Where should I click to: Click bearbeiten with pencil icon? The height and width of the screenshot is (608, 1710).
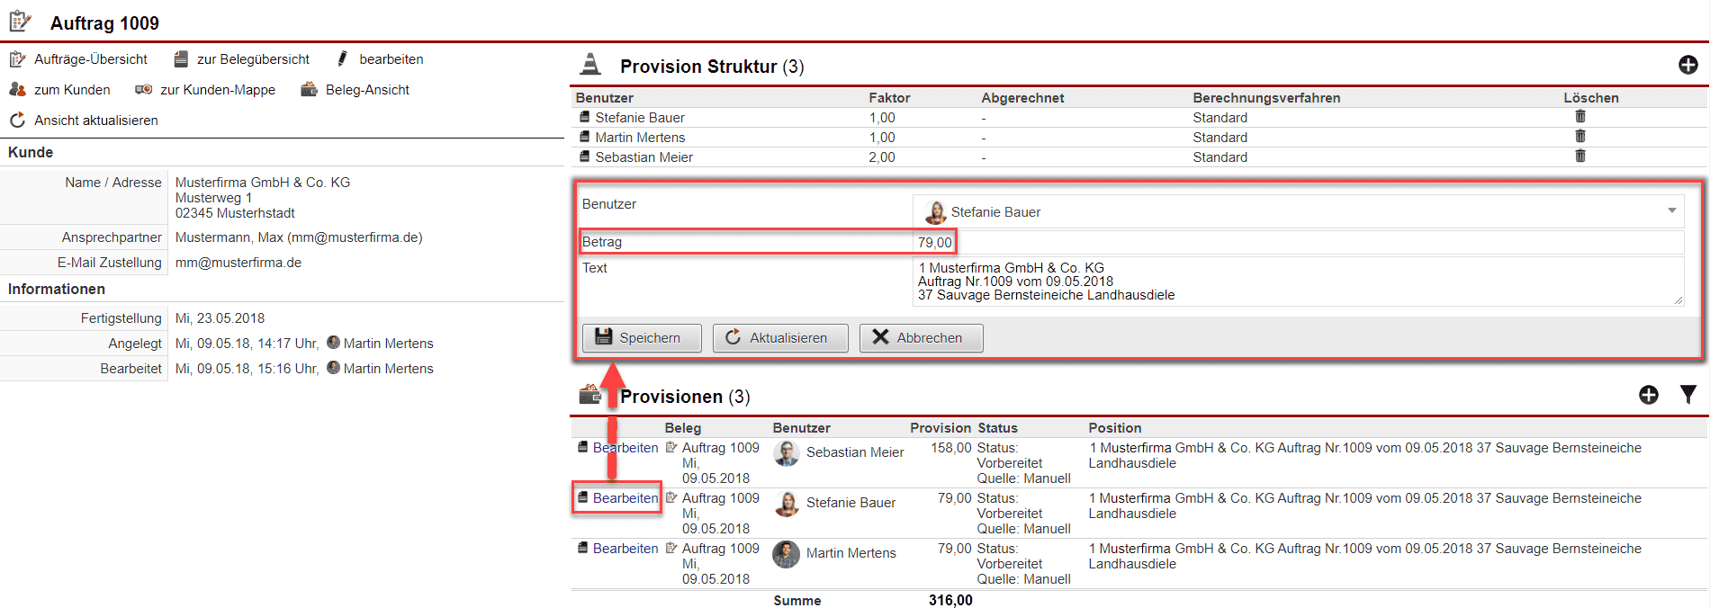coord(391,59)
